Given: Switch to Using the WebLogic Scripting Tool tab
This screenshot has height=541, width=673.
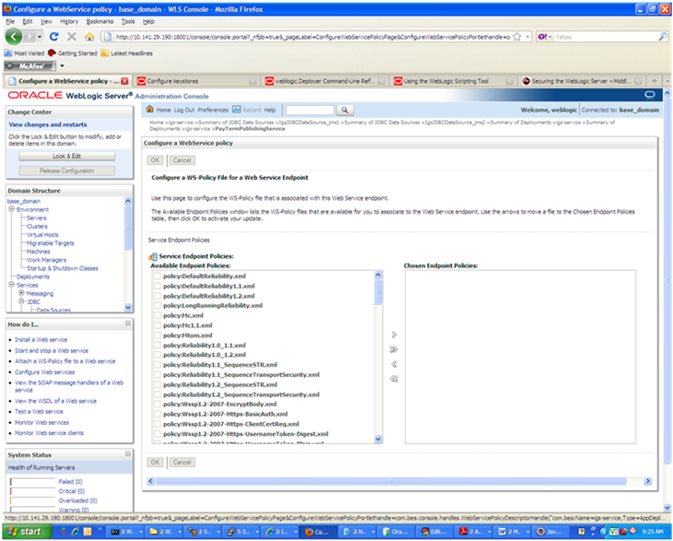Looking at the screenshot, I should (453, 81).
